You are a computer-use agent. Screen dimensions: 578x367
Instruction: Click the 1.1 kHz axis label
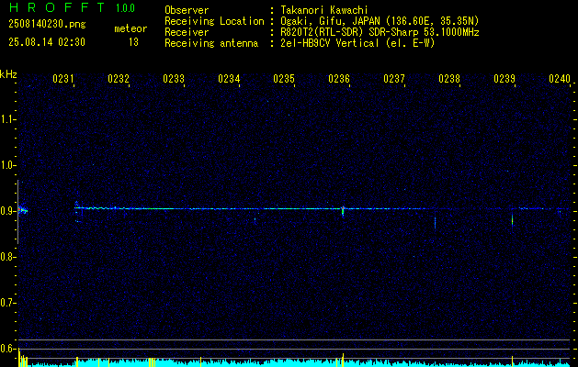click(x=6, y=119)
